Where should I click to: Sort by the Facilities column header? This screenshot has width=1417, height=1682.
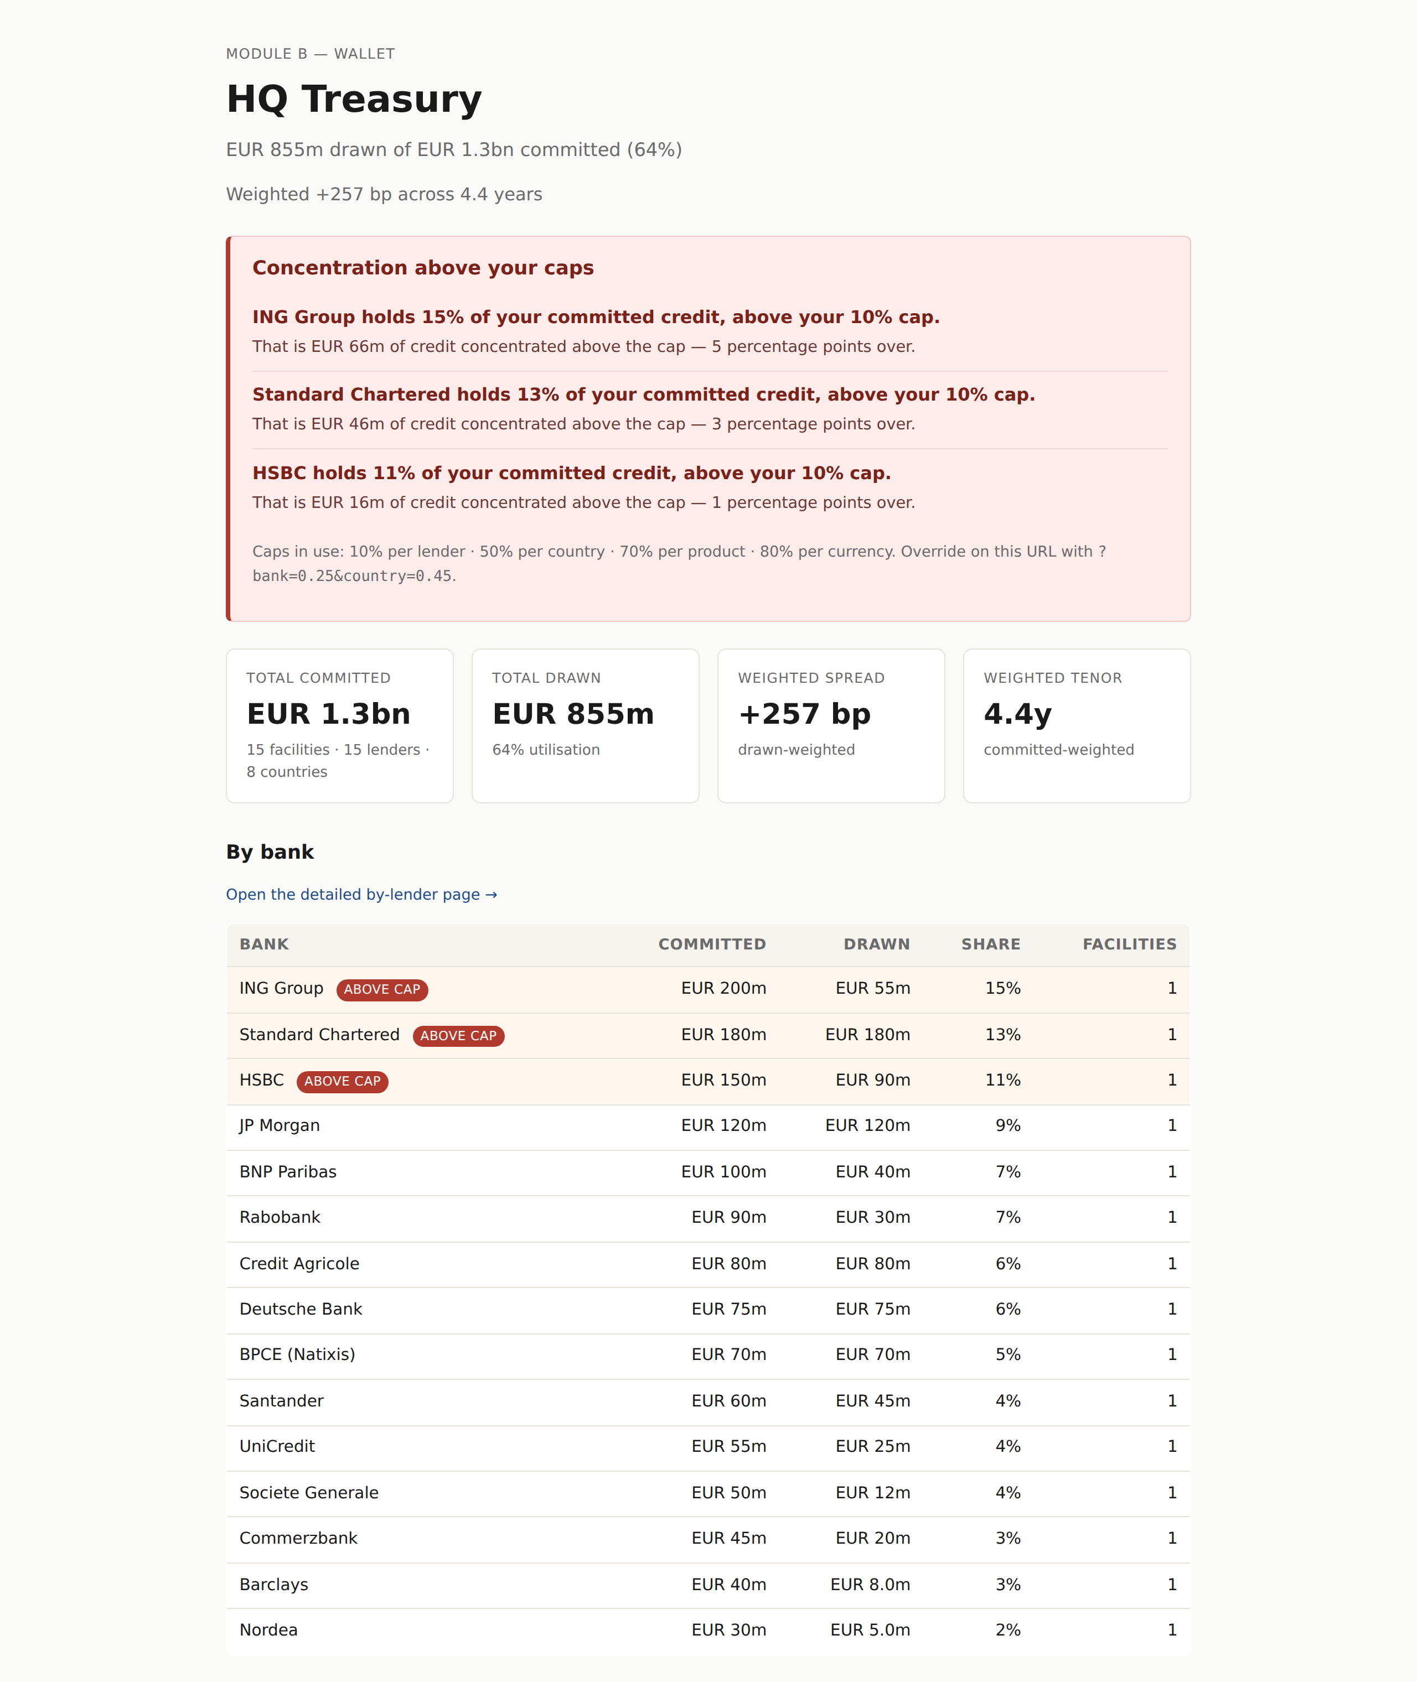pos(1129,944)
